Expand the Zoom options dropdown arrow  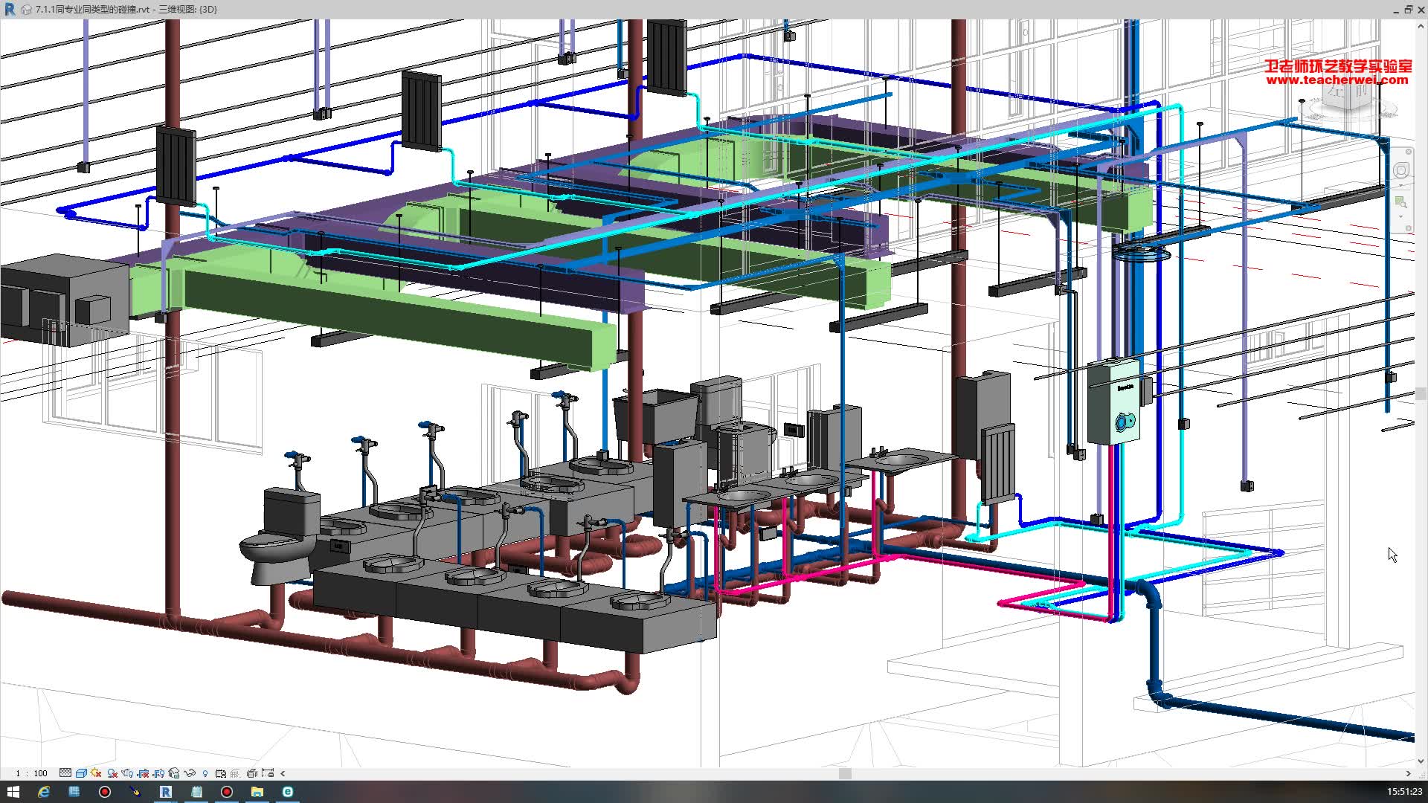pos(1400,217)
